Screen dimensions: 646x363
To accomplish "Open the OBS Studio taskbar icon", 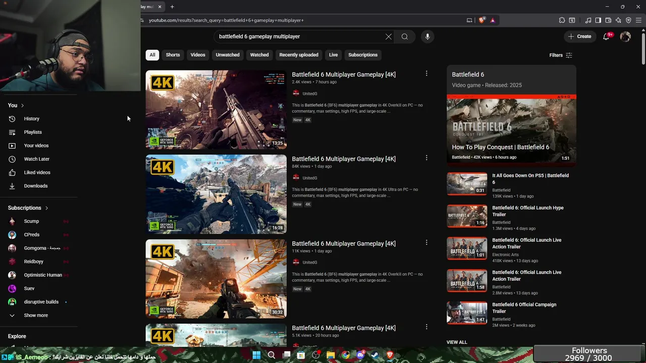I will pyautogui.click(x=316, y=355).
